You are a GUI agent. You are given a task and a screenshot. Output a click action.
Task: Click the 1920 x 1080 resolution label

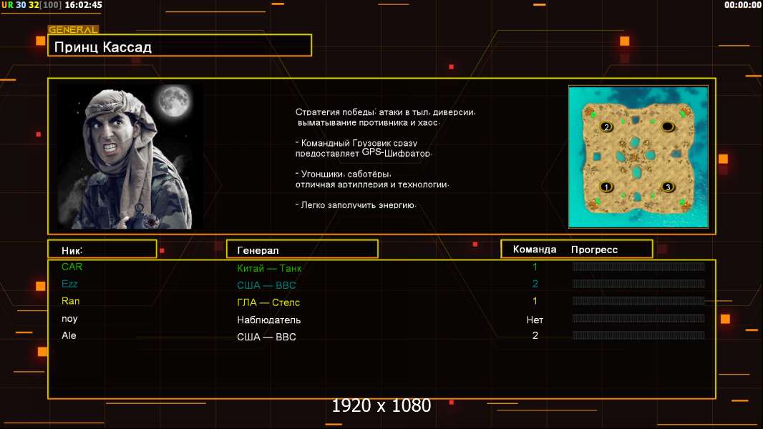click(381, 405)
